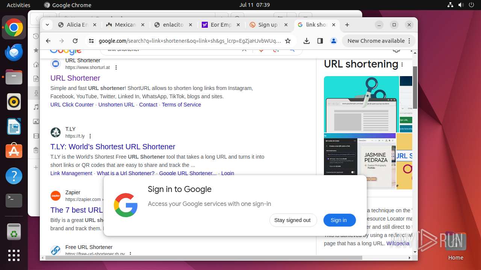Image resolution: width=481 pixels, height=270 pixels.
Task: Open the scissors URL shortening image
Action: [x=362, y=104]
